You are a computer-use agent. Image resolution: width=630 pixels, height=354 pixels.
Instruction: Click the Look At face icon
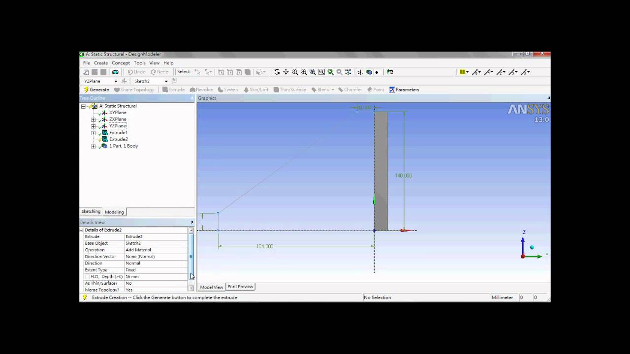pos(389,72)
